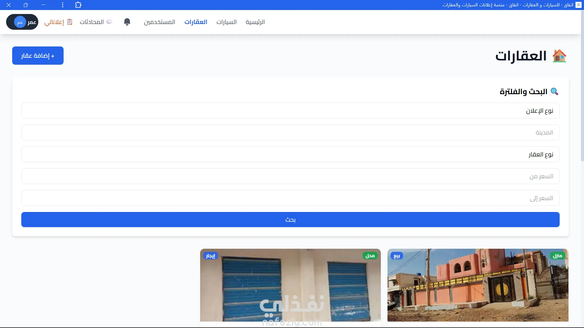This screenshot has width=584, height=328.
Task: Click the clipboard icon beside إعلاناتي
Action: (70, 22)
